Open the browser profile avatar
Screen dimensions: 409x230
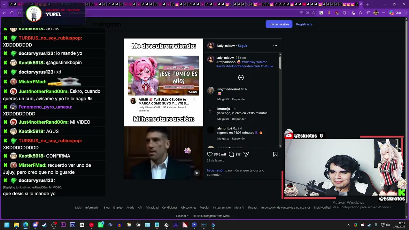376,13
